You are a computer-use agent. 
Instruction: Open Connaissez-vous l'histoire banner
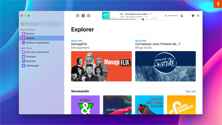[x=165, y=66]
